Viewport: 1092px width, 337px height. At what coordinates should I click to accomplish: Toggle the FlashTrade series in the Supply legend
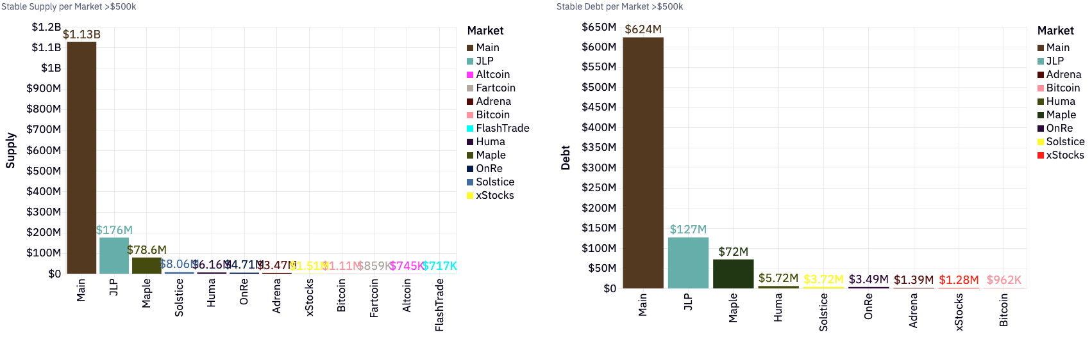click(502, 129)
